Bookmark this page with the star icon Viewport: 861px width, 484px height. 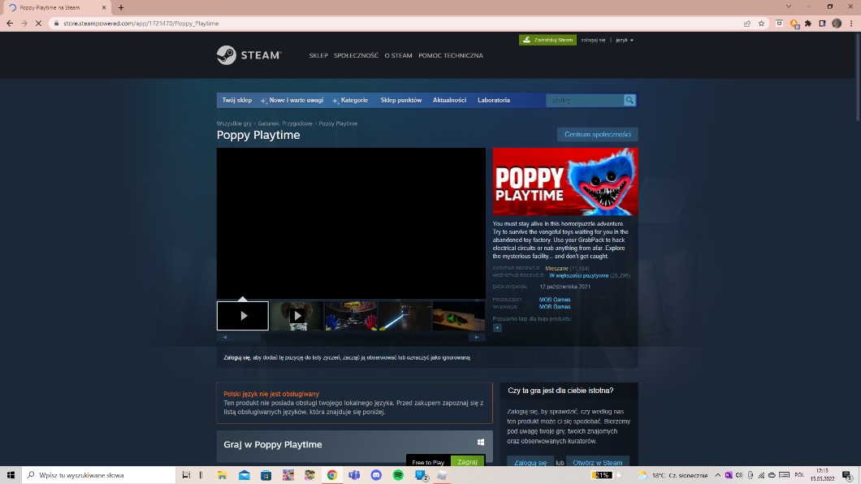click(761, 24)
